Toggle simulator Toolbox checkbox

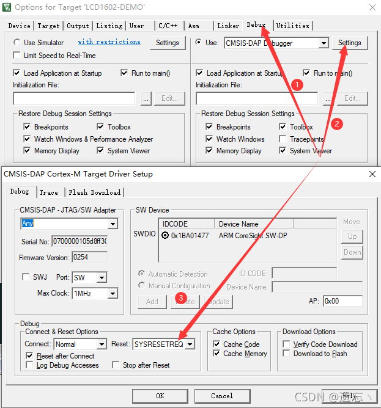(x=100, y=126)
